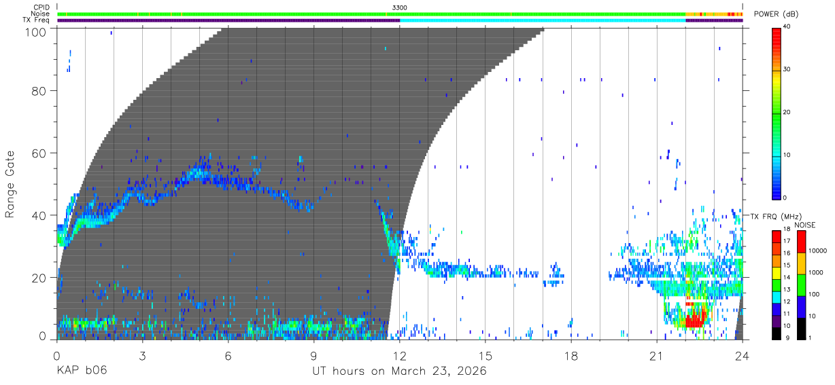
Task: Click the TX Freq row label
Action: 35,20
